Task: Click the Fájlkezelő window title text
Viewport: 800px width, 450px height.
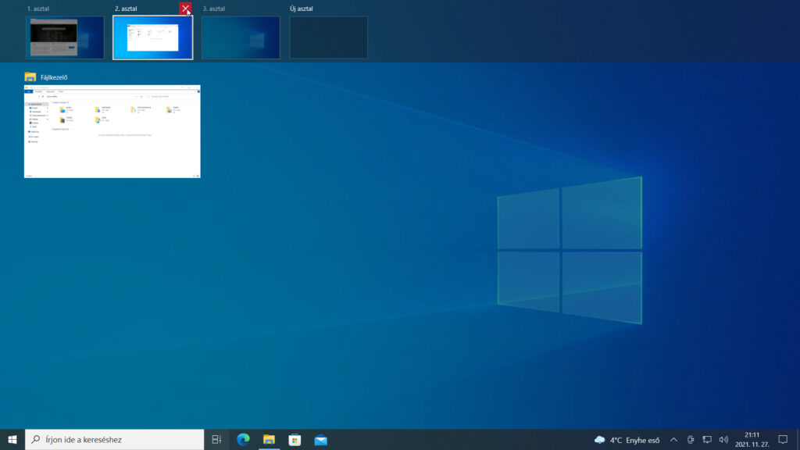Action: [54, 77]
